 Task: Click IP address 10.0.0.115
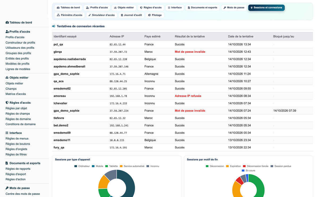[117, 140]
